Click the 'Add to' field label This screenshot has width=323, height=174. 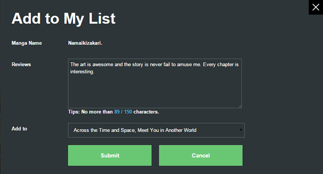coord(19,129)
